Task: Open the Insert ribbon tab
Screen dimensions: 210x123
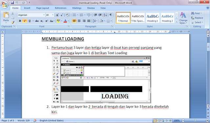Action: point(27,8)
